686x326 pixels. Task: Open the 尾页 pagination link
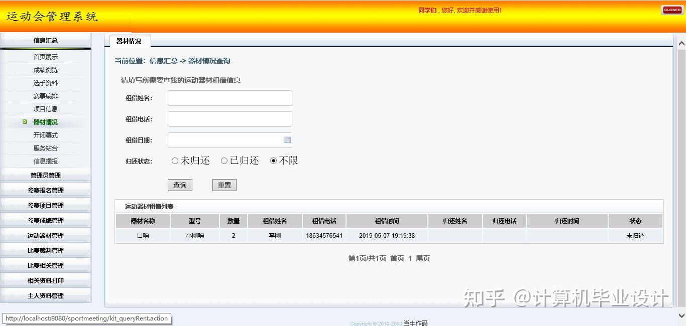[422, 258]
